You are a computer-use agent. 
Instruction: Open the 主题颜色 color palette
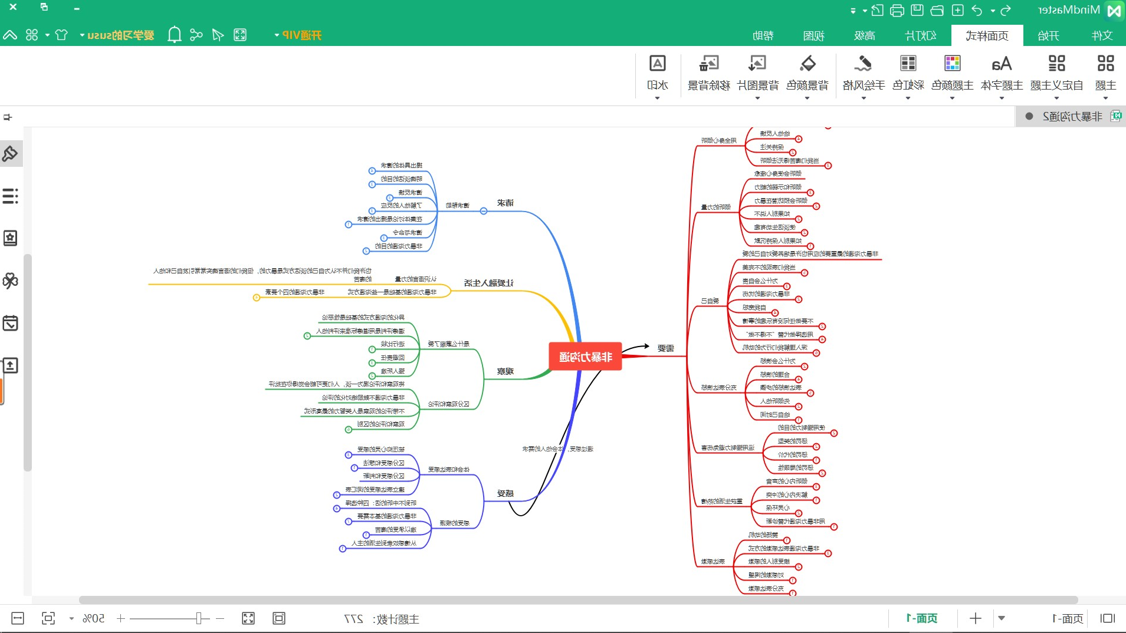coord(953,76)
